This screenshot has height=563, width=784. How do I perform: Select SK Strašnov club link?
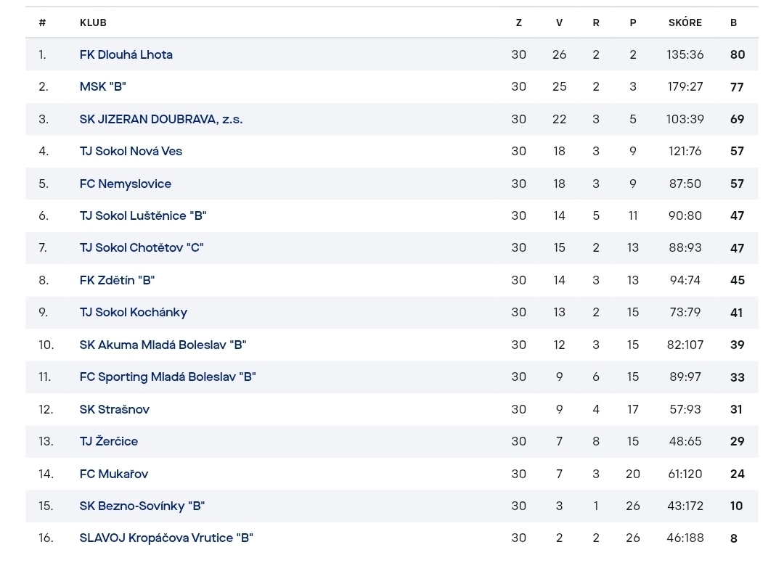point(115,409)
